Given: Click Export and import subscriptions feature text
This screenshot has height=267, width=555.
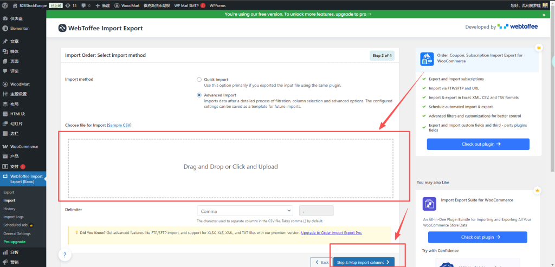Looking at the screenshot, I should point(456,79).
